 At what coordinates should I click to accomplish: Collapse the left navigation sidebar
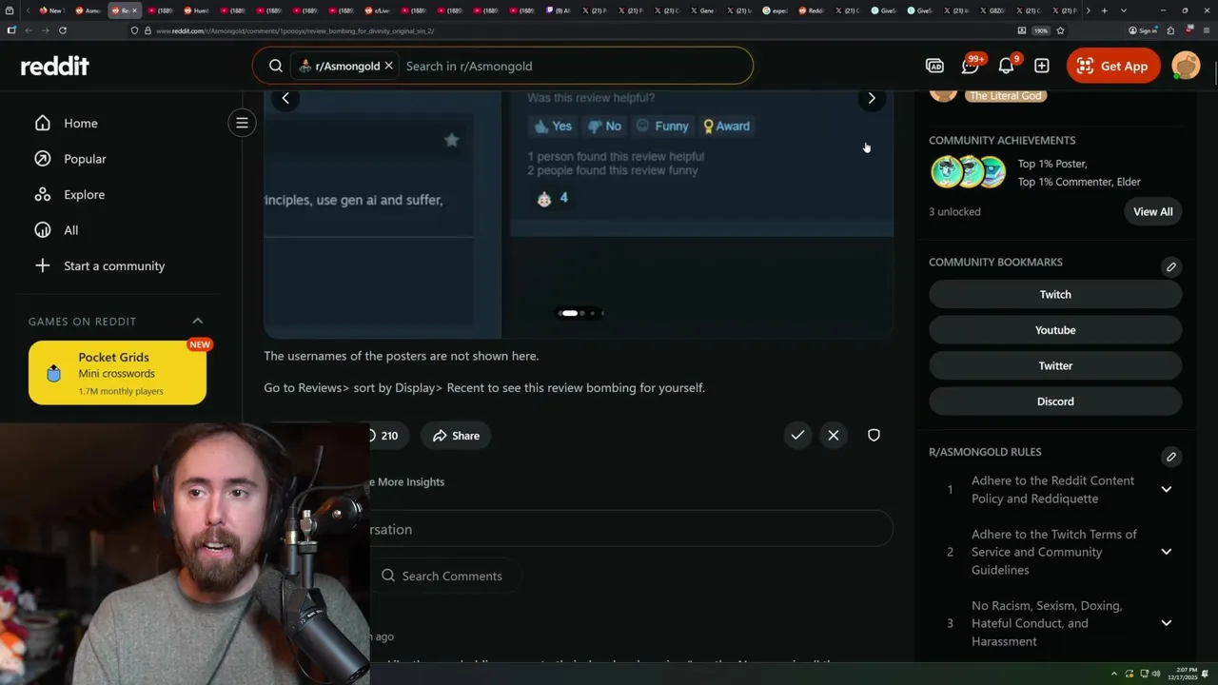coord(242,123)
